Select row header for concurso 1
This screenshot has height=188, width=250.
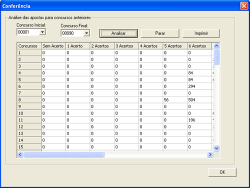29,53
